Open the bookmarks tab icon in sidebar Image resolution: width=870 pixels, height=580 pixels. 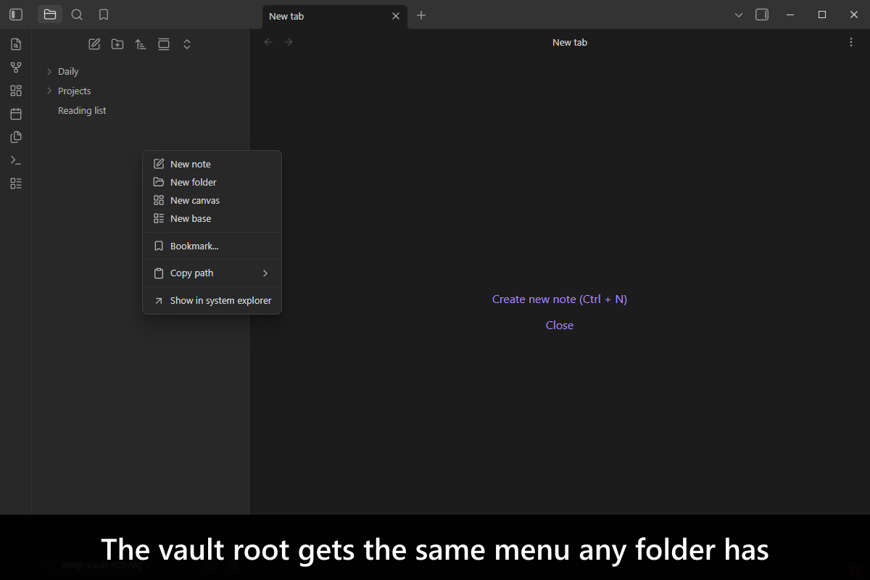click(x=104, y=14)
